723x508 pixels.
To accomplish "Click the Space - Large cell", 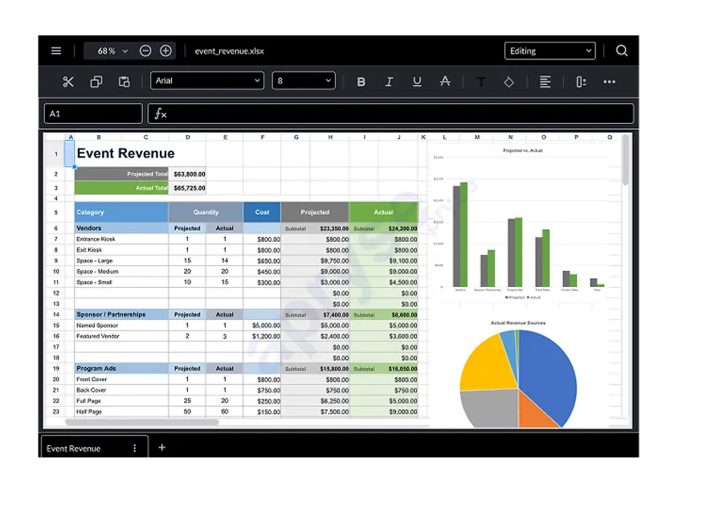I will coord(122,260).
